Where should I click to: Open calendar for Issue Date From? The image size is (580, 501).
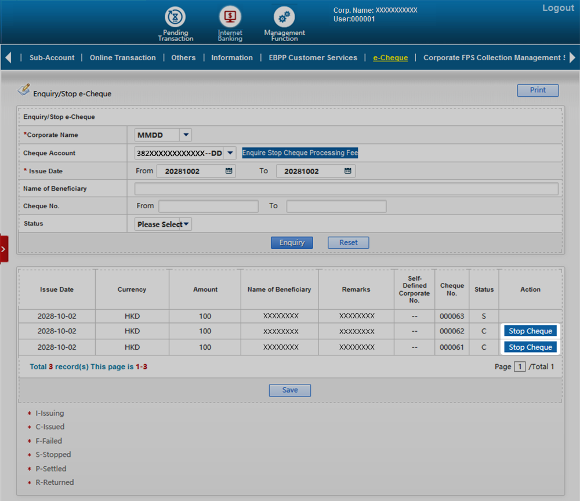click(229, 171)
